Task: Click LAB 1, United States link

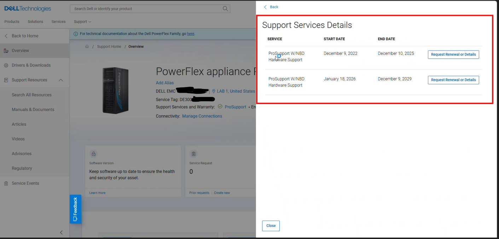Action: (x=236, y=91)
